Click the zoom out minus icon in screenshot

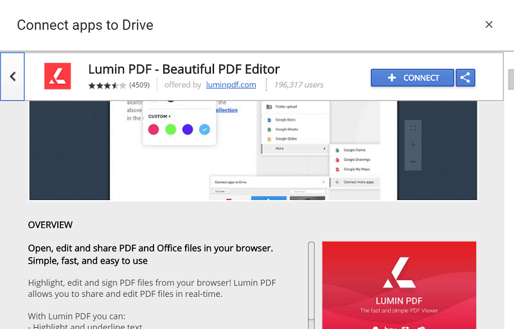click(413, 162)
